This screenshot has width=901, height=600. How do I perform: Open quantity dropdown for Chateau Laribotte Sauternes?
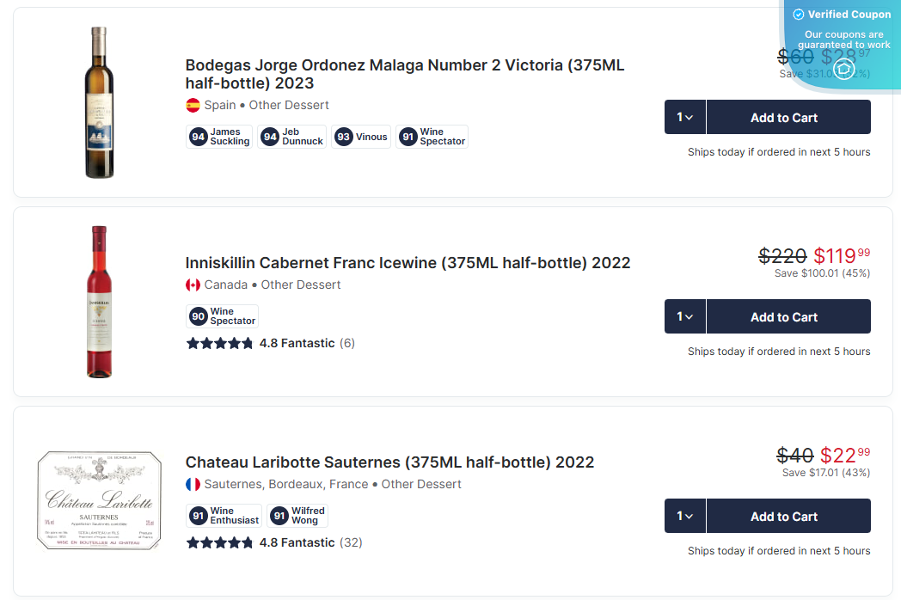(685, 516)
